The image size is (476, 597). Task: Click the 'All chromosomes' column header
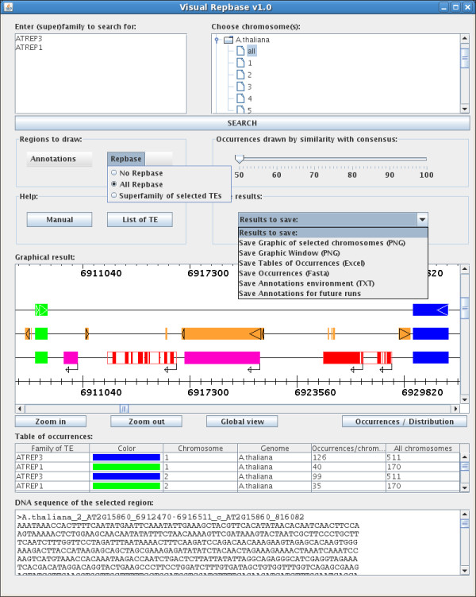click(x=423, y=448)
